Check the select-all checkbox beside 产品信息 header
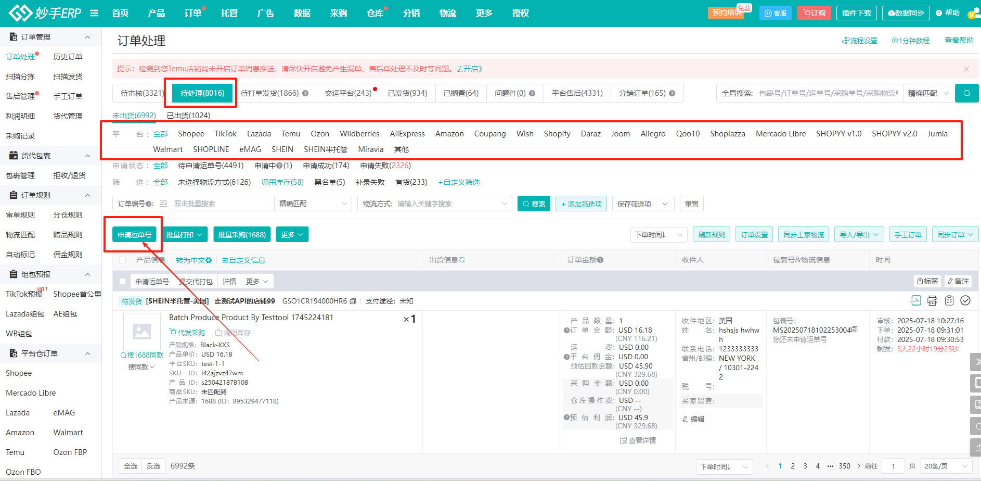This screenshot has width=981, height=481. (x=123, y=260)
